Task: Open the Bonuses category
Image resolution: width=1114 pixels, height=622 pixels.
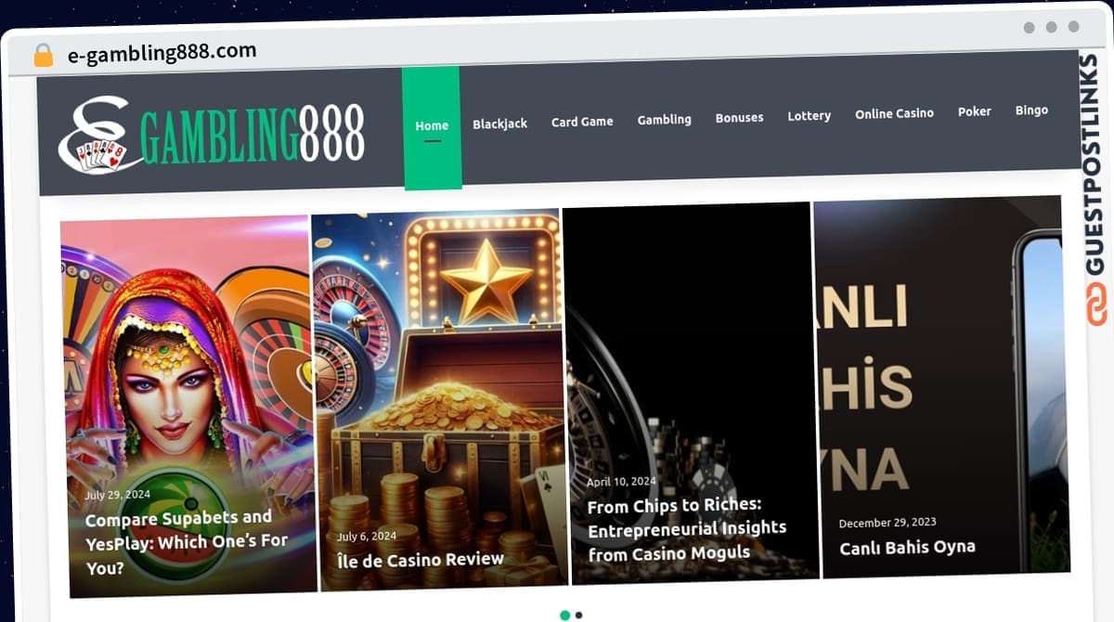Action: click(x=739, y=118)
